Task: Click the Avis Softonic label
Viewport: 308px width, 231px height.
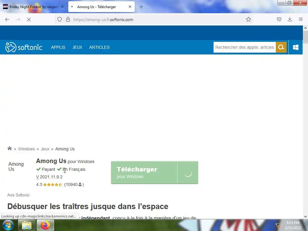Action: tap(18, 195)
